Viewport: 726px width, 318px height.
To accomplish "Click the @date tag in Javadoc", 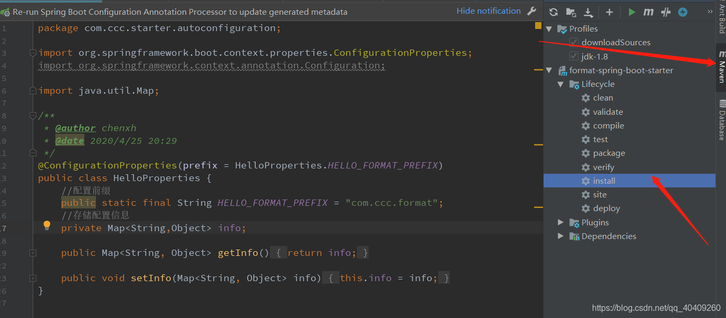I will pos(70,141).
